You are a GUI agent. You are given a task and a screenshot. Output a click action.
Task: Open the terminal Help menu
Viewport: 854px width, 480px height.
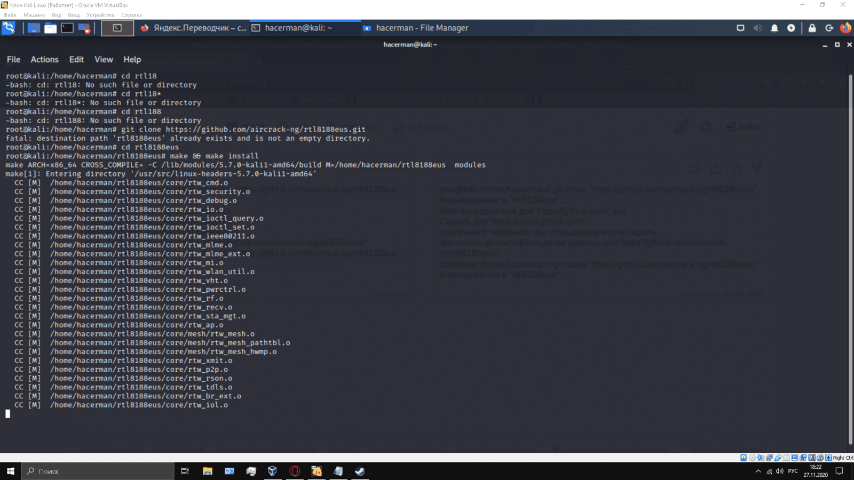click(132, 59)
